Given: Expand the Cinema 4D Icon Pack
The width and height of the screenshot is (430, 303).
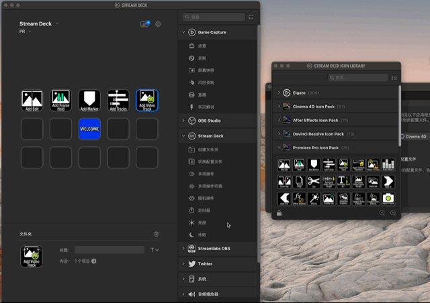Looking at the screenshot, I should click(279, 106).
